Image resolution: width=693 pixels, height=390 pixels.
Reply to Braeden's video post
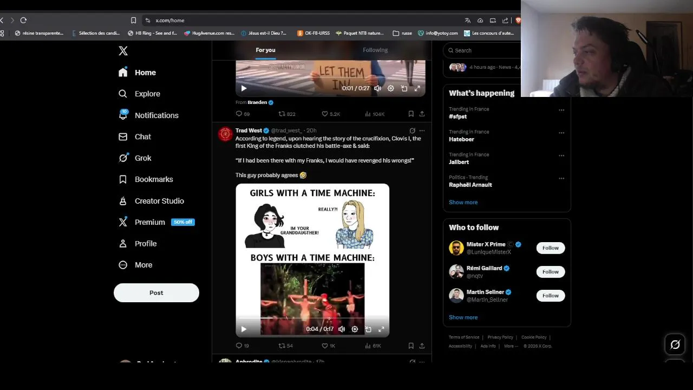[x=243, y=114]
